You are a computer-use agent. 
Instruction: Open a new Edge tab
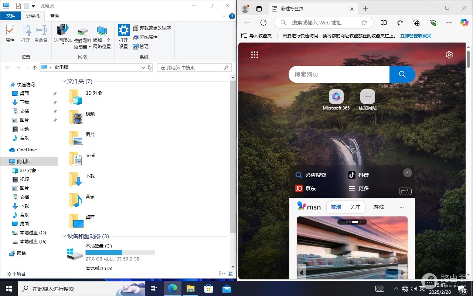tap(365, 9)
